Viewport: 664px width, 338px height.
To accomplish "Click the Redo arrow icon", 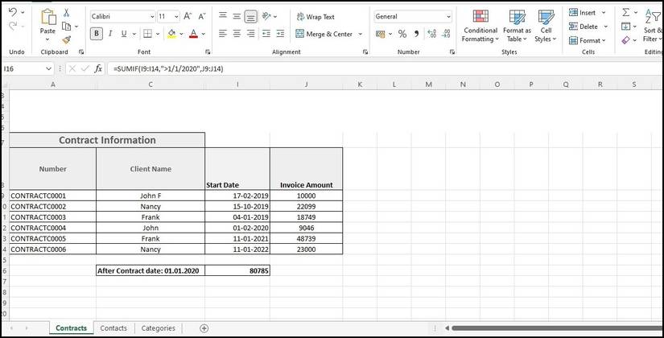I will pos(13,27).
